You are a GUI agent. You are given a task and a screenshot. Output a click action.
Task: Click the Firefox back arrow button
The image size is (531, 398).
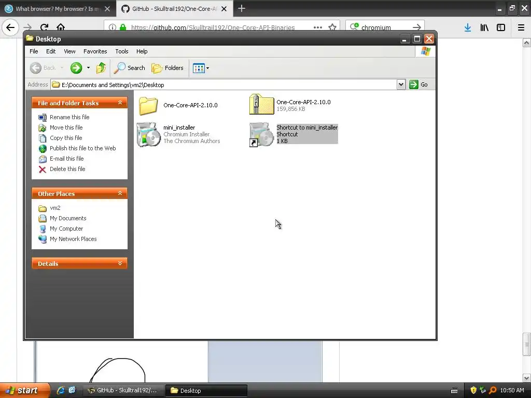coord(10,27)
